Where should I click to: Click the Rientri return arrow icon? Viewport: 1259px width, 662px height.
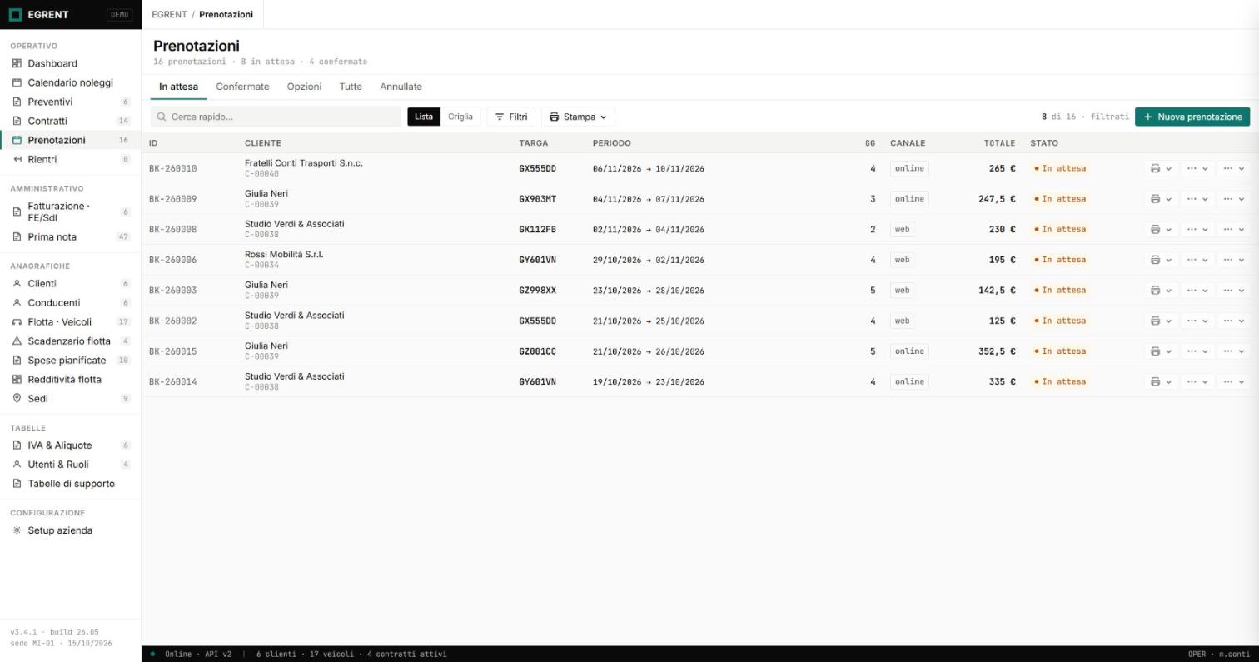pos(17,159)
